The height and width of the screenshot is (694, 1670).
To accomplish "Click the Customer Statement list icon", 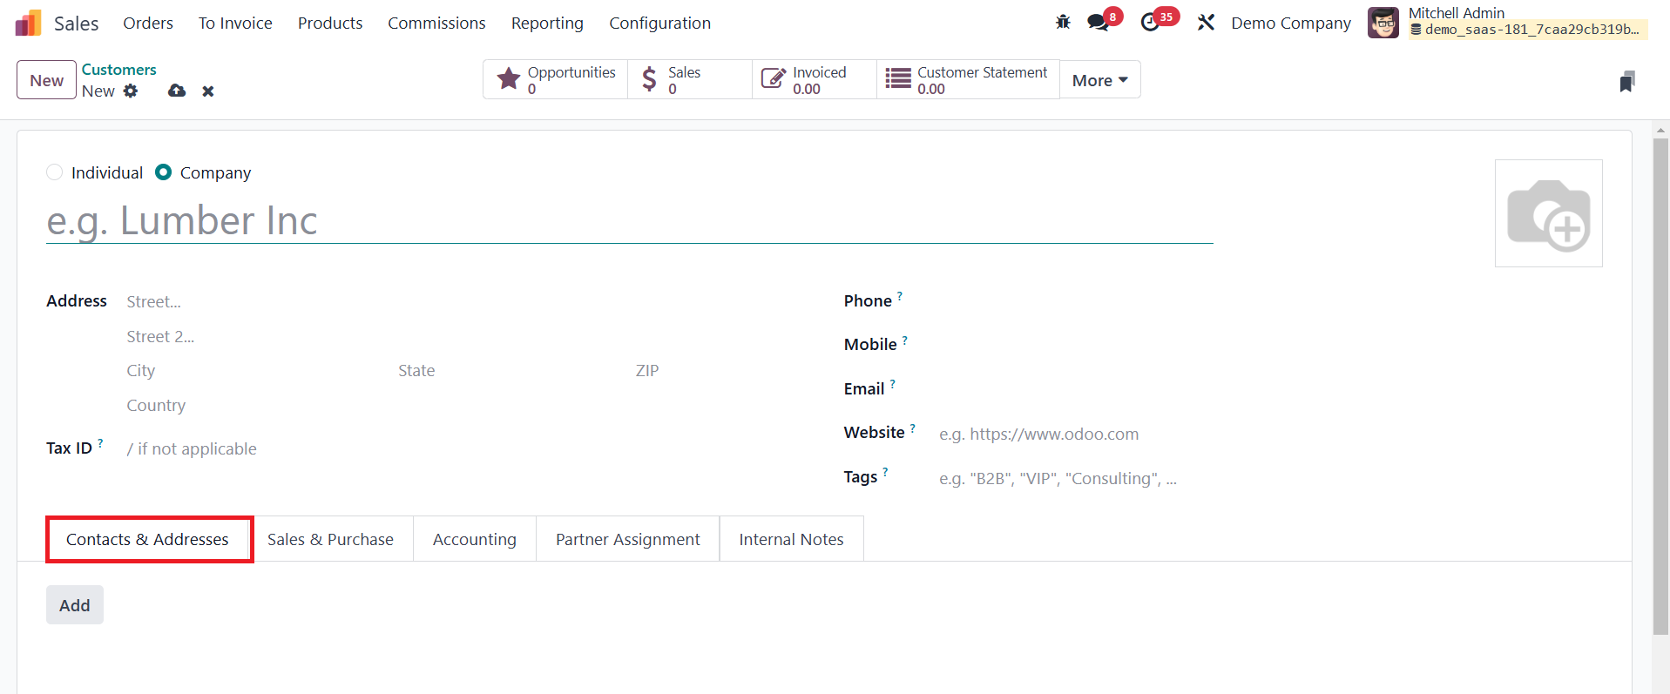I will 898,79.
